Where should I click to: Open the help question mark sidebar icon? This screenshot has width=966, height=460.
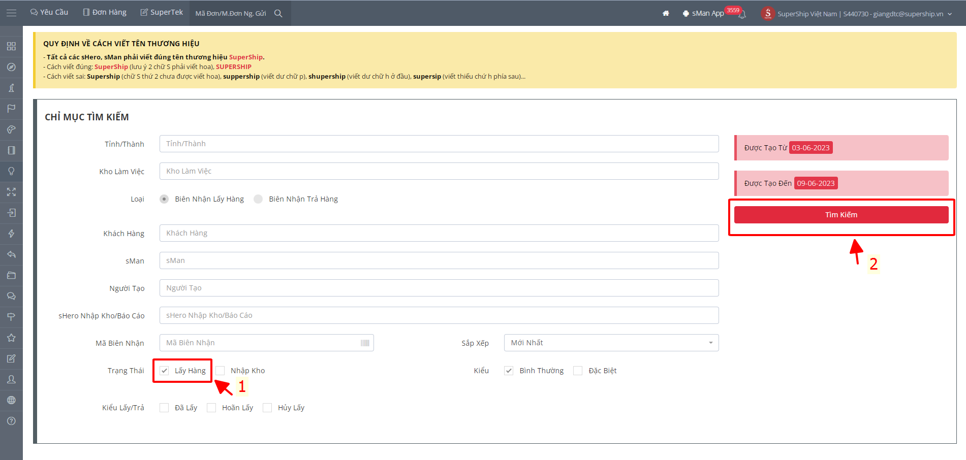point(11,421)
